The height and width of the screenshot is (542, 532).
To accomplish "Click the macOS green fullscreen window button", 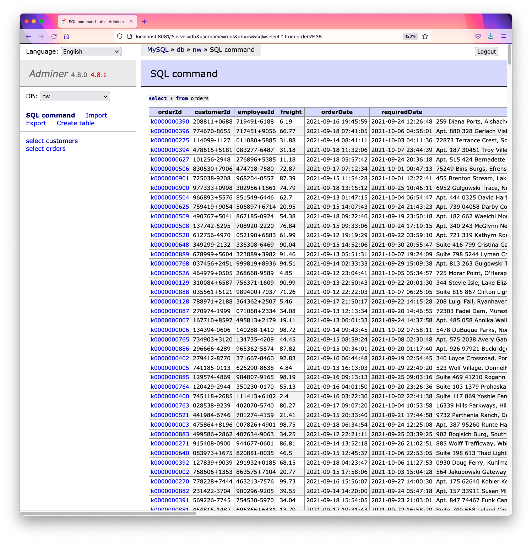I will [41, 21].
